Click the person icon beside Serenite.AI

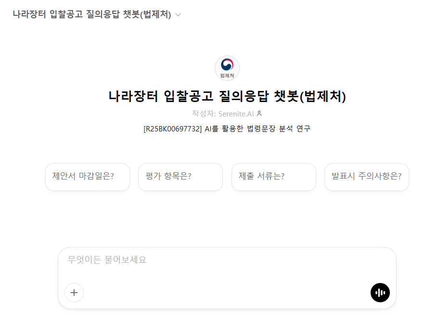point(259,114)
